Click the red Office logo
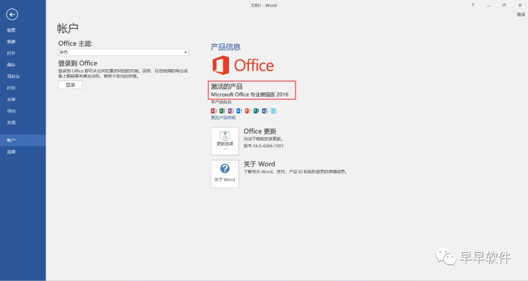The width and height of the screenshot is (528, 281). (x=243, y=65)
